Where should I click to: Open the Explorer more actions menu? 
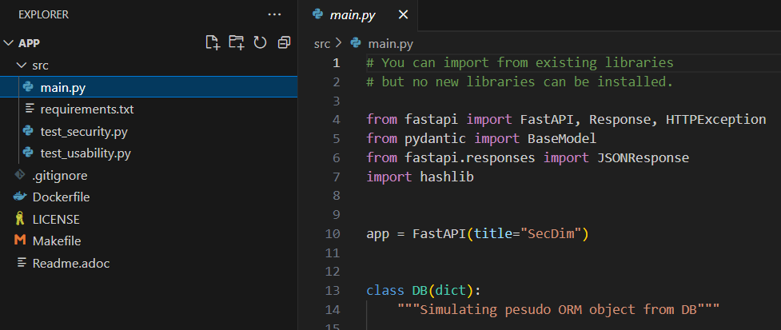click(x=274, y=15)
